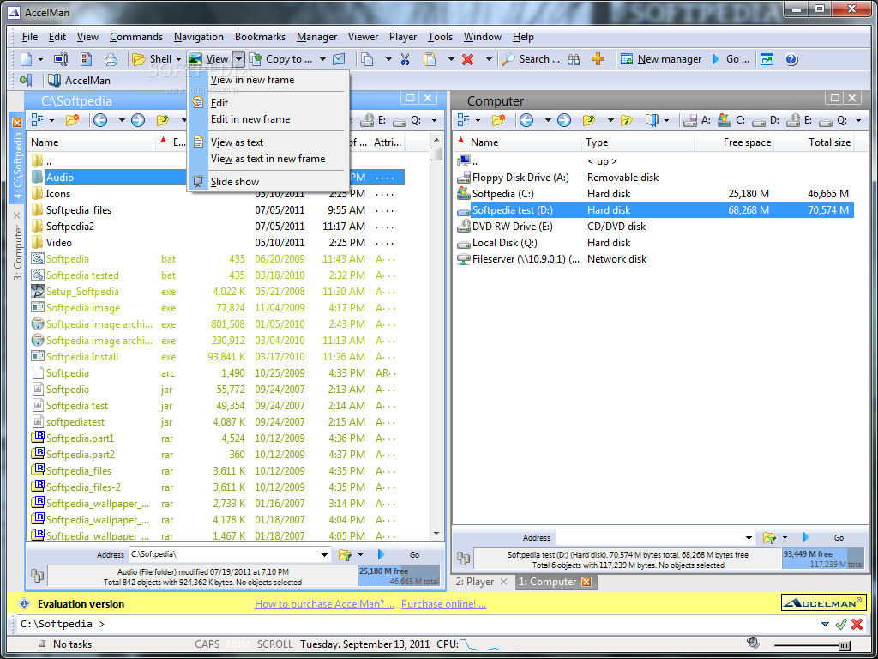Open the Bookmarks menu
The image size is (878, 659).
260,37
